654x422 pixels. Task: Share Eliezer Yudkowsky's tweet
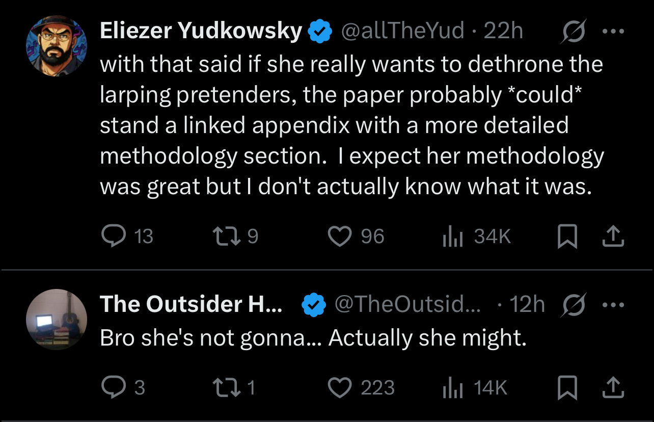[x=613, y=236]
